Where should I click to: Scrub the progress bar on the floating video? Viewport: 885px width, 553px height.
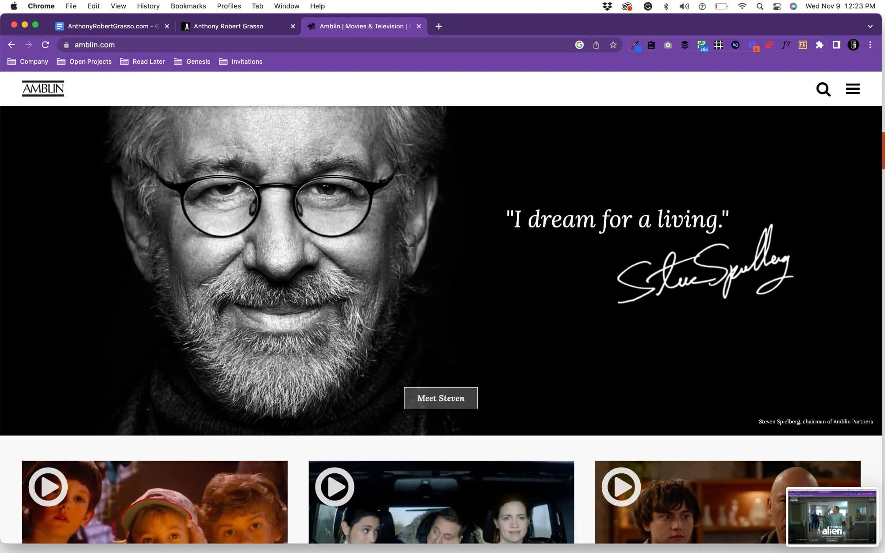832,541
